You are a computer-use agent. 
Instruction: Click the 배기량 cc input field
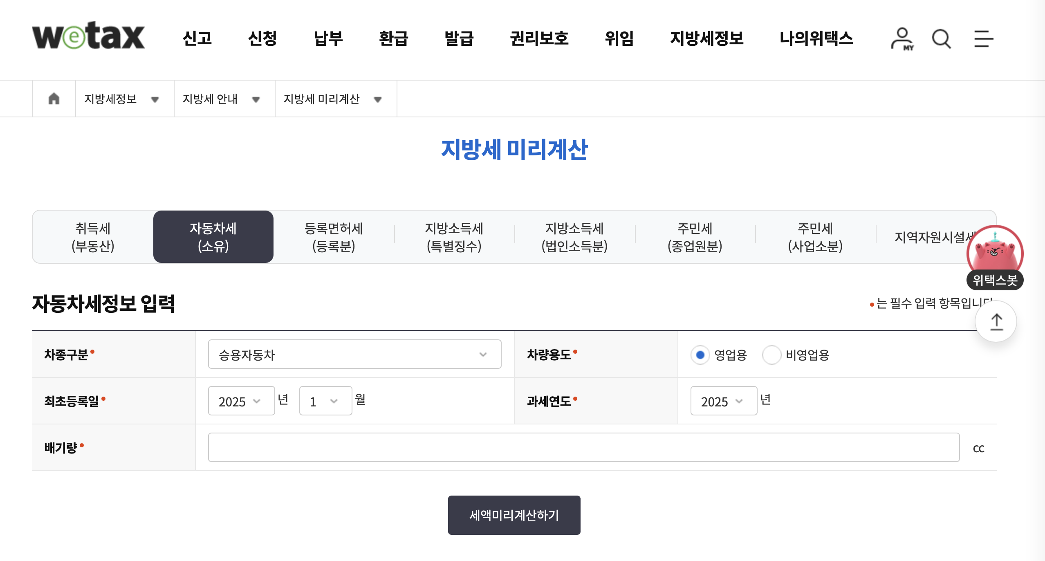583,447
